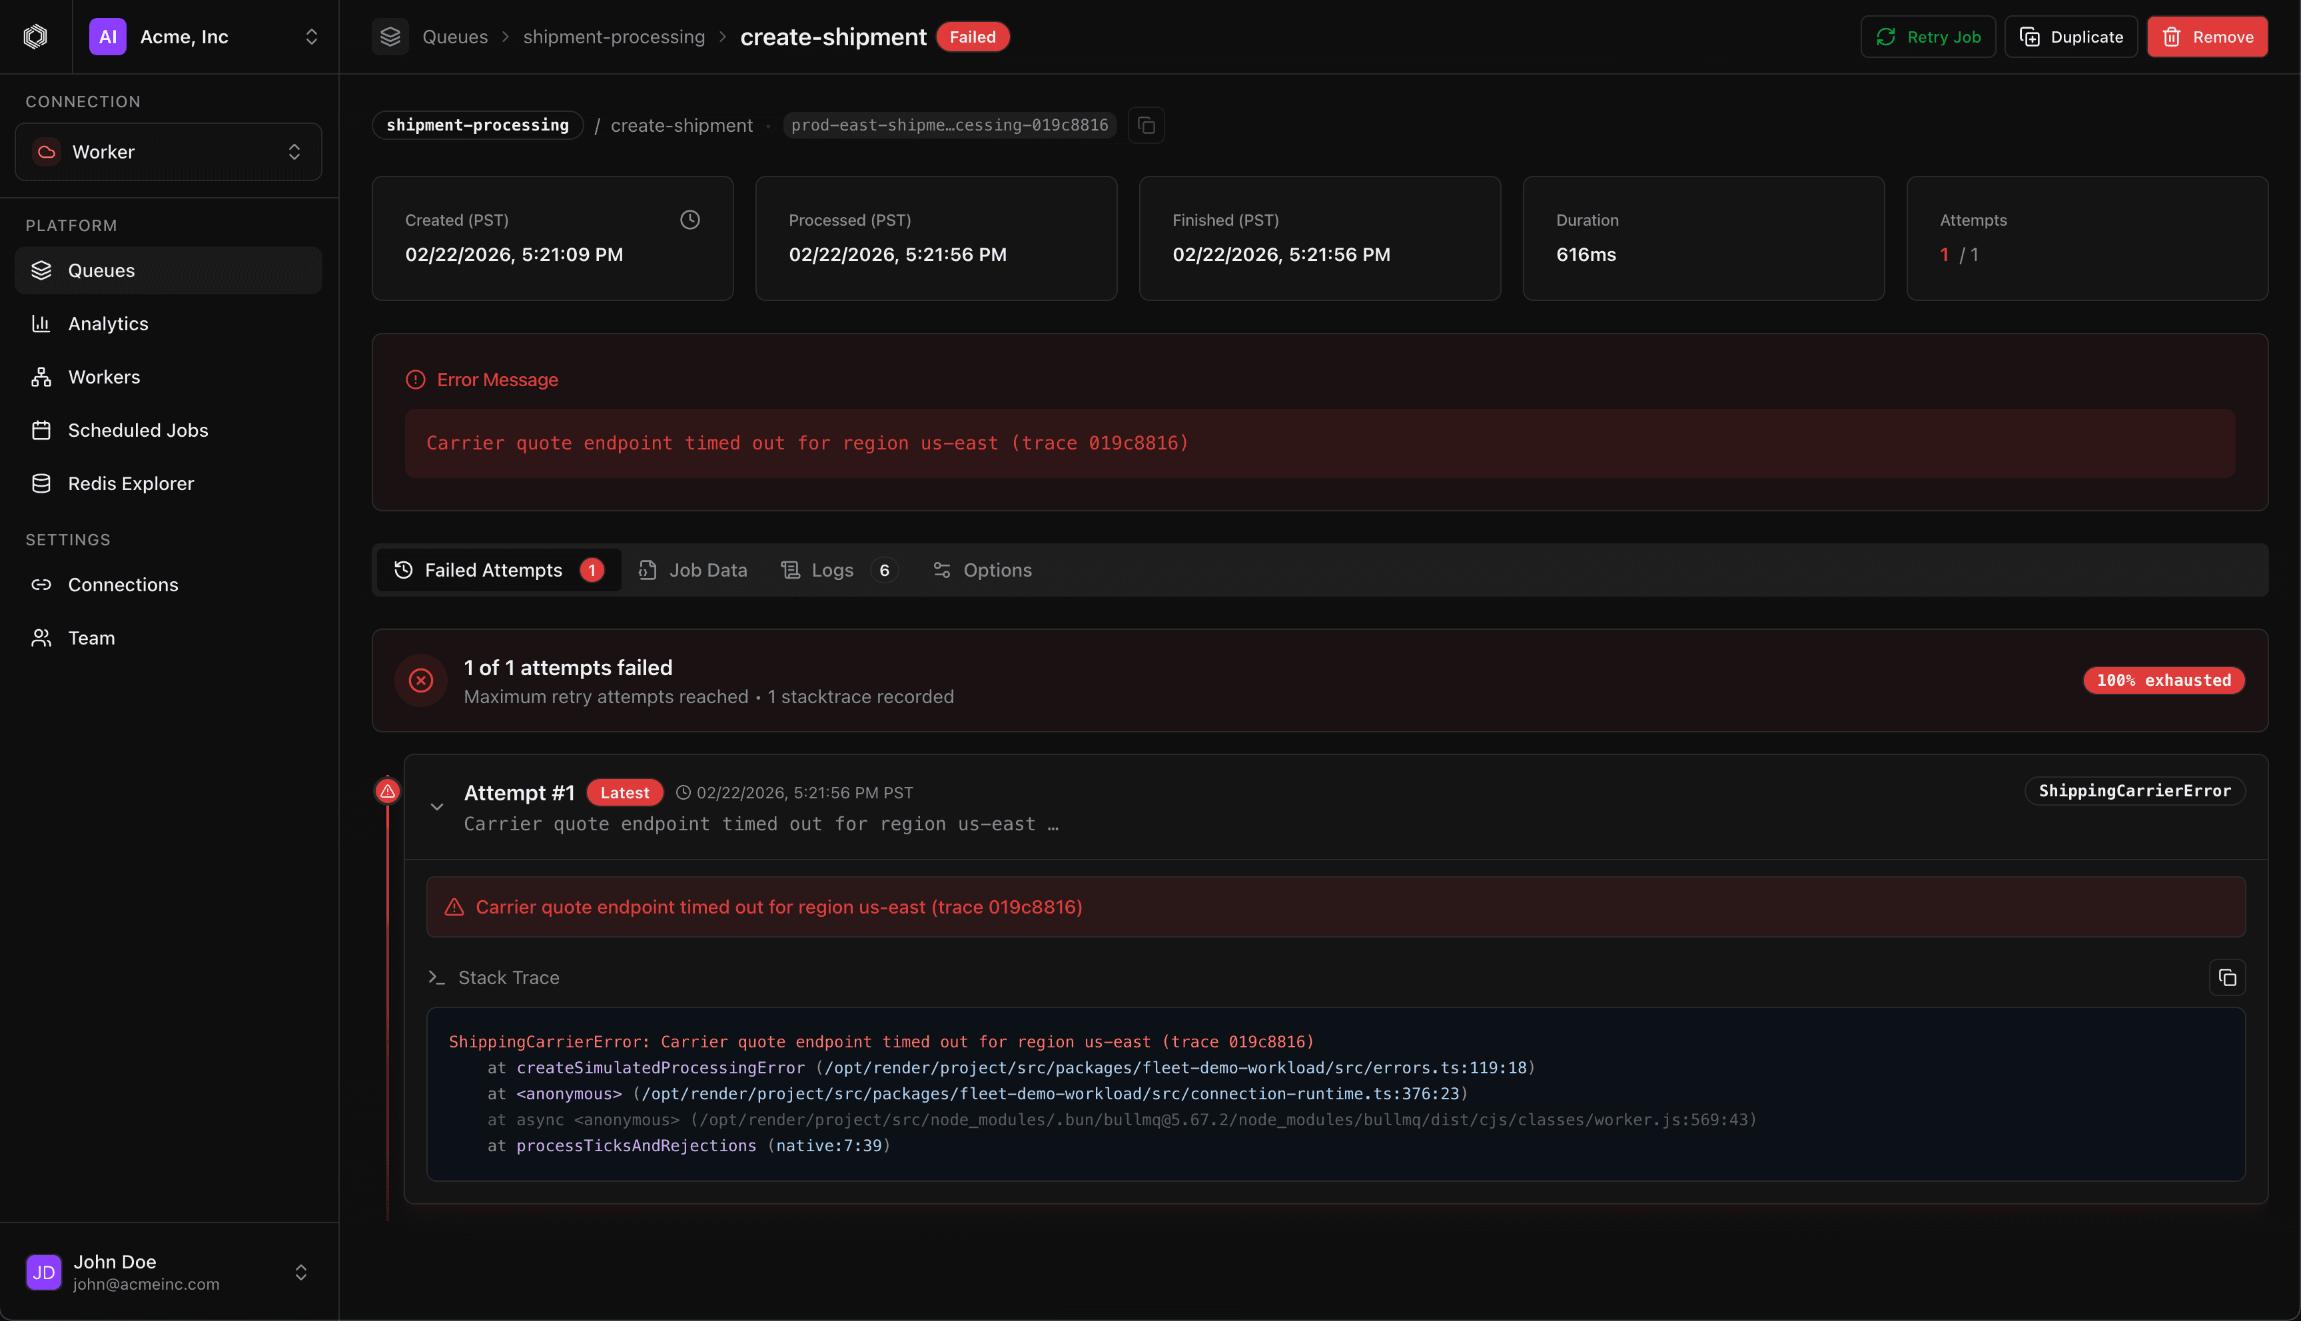
Task: Open the Worker connection dropdown
Action: 168,152
